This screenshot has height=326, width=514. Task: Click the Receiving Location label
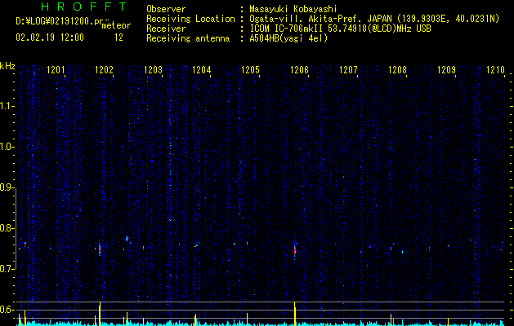(x=190, y=19)
